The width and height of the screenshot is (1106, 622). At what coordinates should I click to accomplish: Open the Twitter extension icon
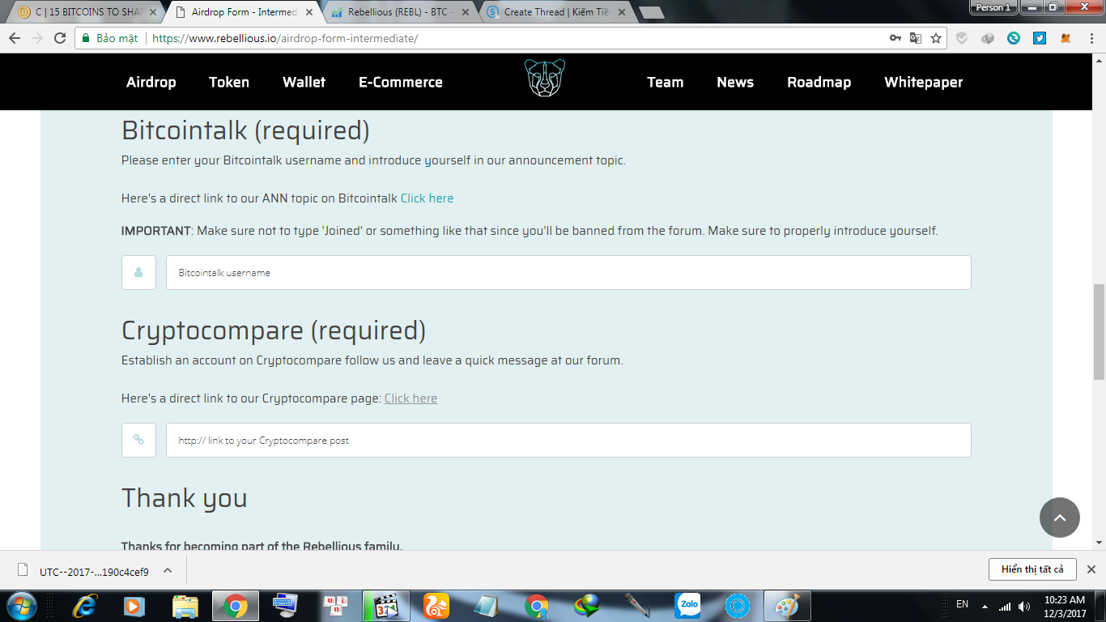click(x=1040, y=38)
